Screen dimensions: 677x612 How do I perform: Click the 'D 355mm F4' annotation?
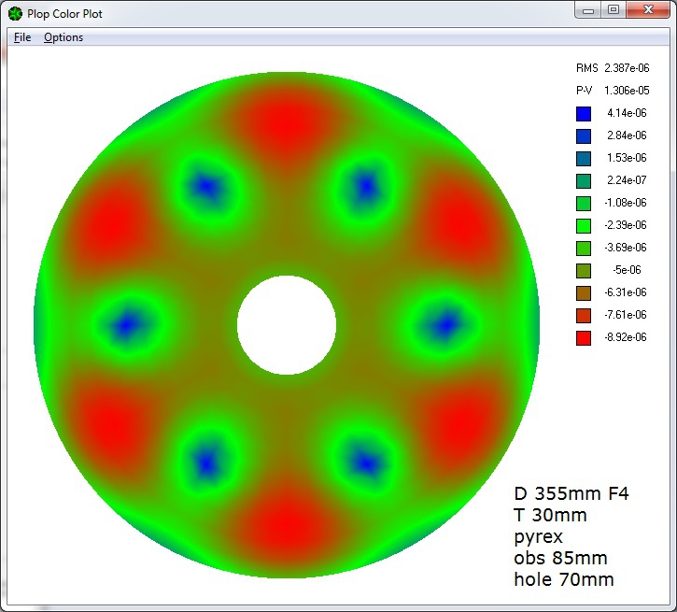pos(571,493)
